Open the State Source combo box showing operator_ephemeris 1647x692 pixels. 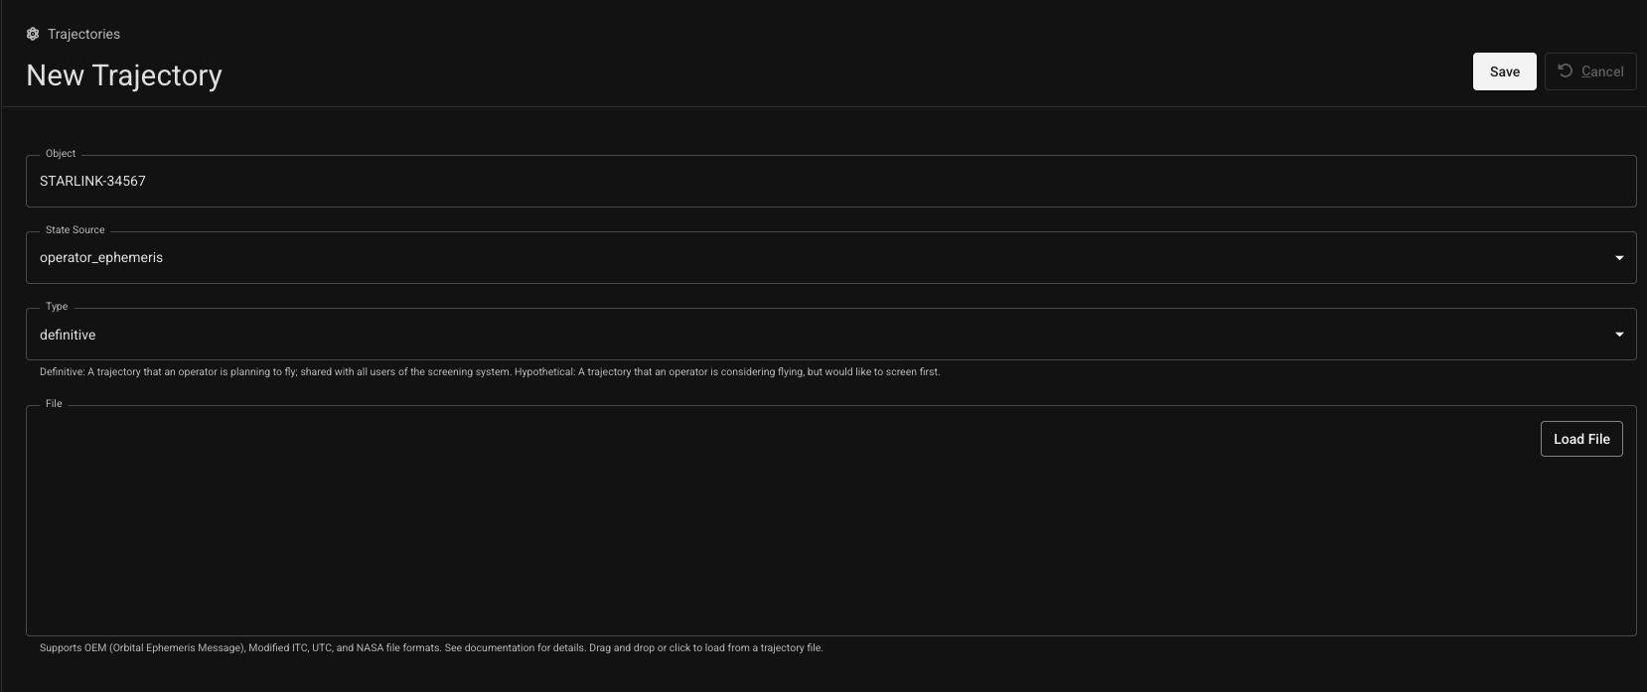pos(830,257)
